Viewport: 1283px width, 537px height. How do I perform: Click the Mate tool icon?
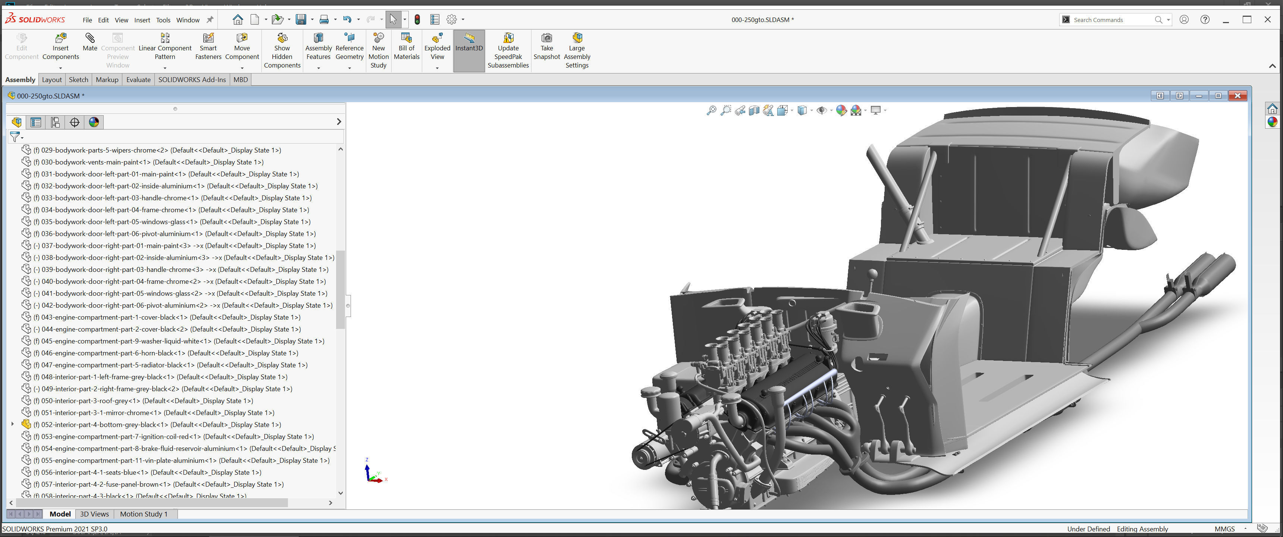[90, 38]
